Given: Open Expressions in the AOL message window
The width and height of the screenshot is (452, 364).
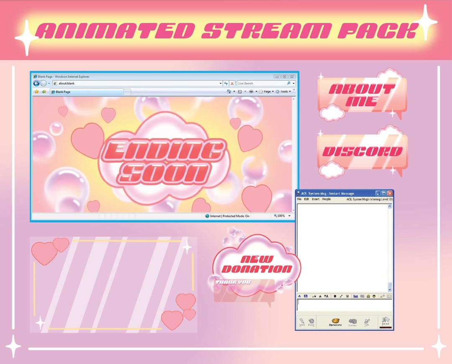Looking at the screenshot, I should pyautogui.click(x=335, y=321).
